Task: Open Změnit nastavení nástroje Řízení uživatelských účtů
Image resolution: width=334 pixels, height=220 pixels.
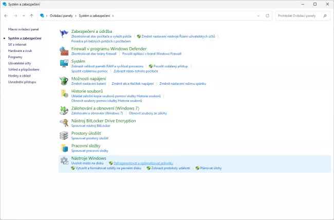Action: (x=178, y=36)
